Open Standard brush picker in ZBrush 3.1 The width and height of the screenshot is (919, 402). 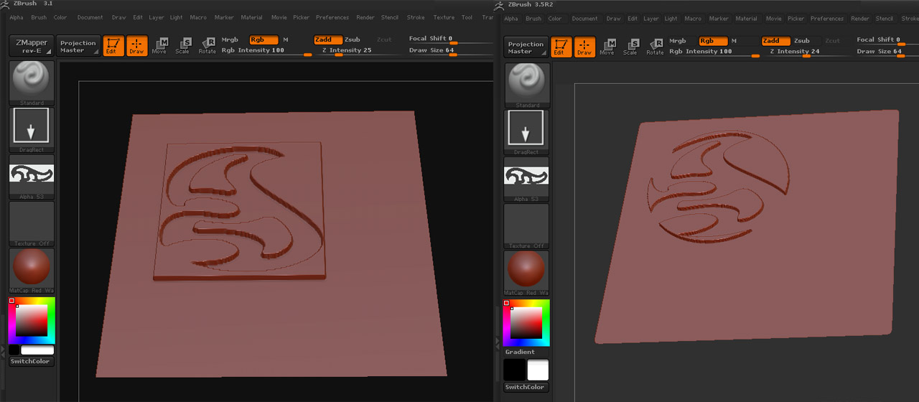pyautogui.click(x=32, y=84)
